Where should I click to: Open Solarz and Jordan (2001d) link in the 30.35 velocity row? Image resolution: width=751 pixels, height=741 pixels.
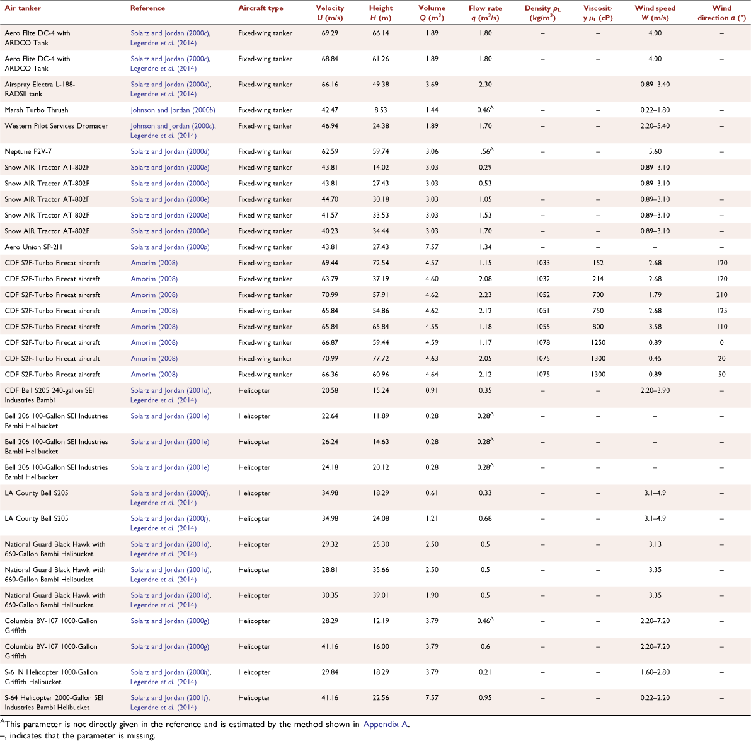tap(170, 595)
